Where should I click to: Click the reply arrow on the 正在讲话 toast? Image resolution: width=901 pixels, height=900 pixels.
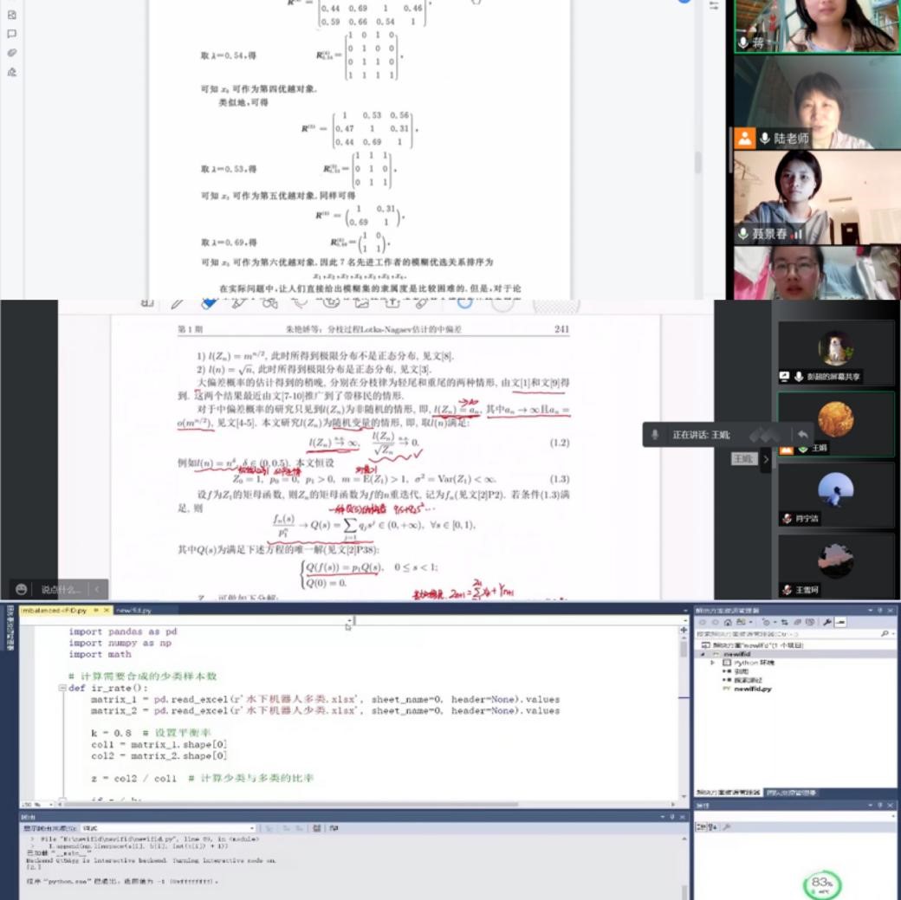[x=803, y=435]
